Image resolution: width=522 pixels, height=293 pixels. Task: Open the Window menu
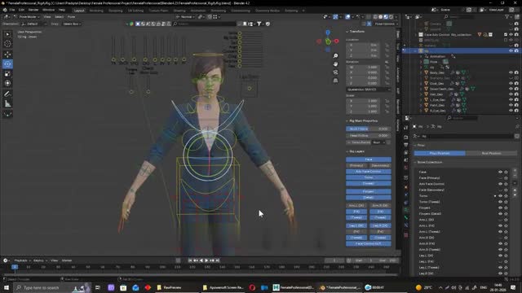point(48,10)
